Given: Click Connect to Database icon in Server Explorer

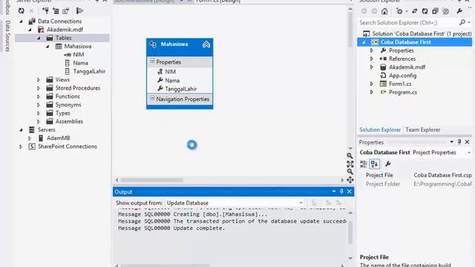Looking at the screenshot, I should coord(46,11).
